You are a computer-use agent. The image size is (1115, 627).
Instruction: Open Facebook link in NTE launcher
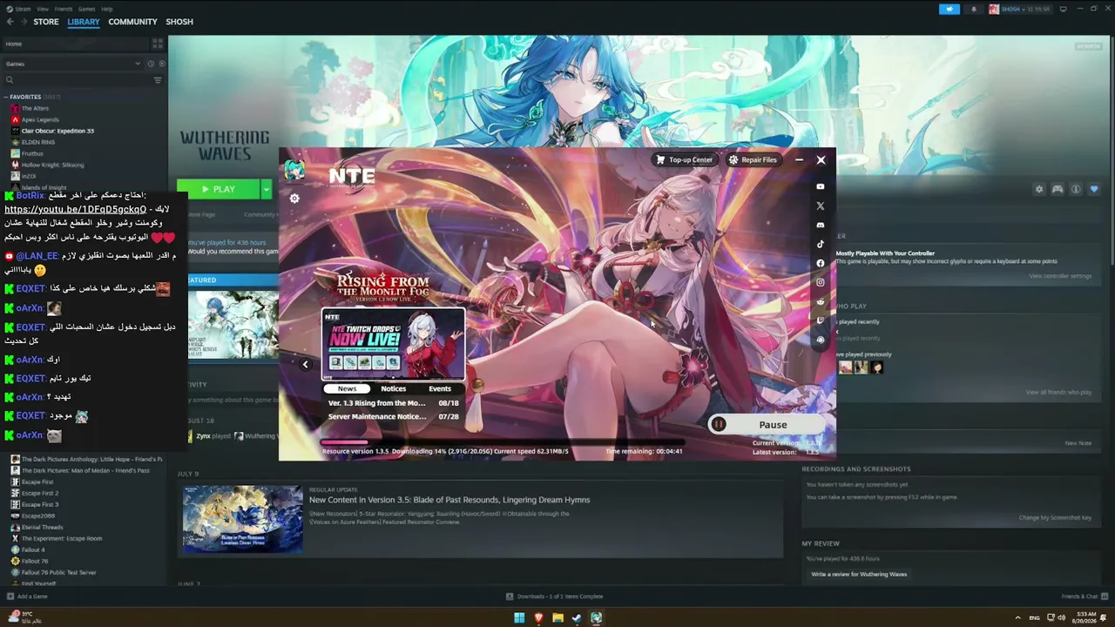[820, 263]
